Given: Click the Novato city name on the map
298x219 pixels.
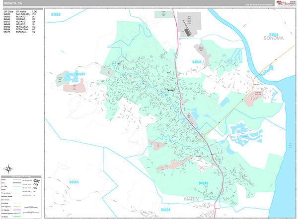Looking at the screenshot, I should pyautogui.click(x=171, y=90).
